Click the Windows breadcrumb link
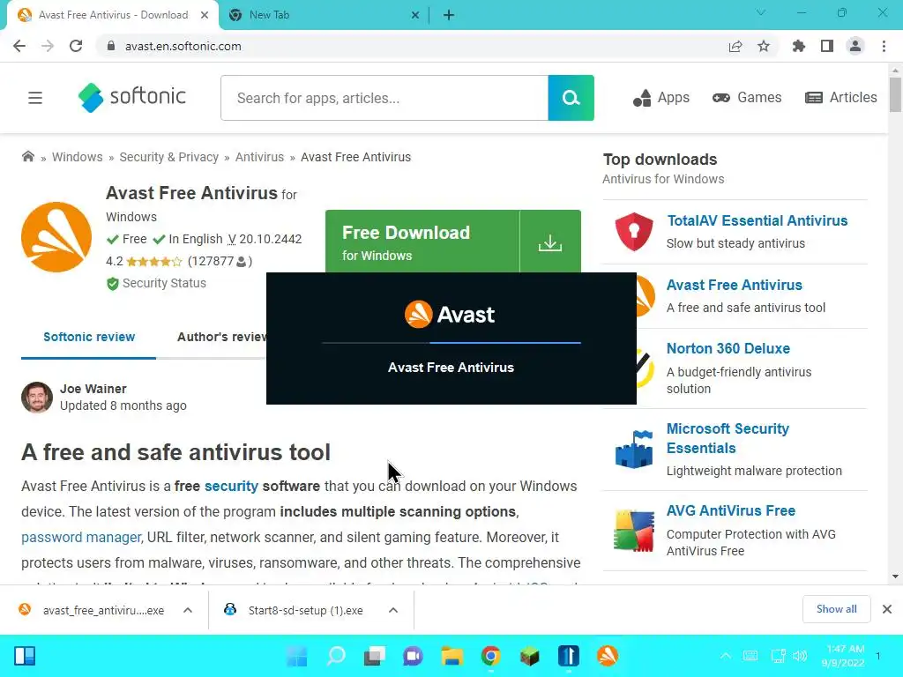Screen dimensions: 903x677 tap(78, 157)
